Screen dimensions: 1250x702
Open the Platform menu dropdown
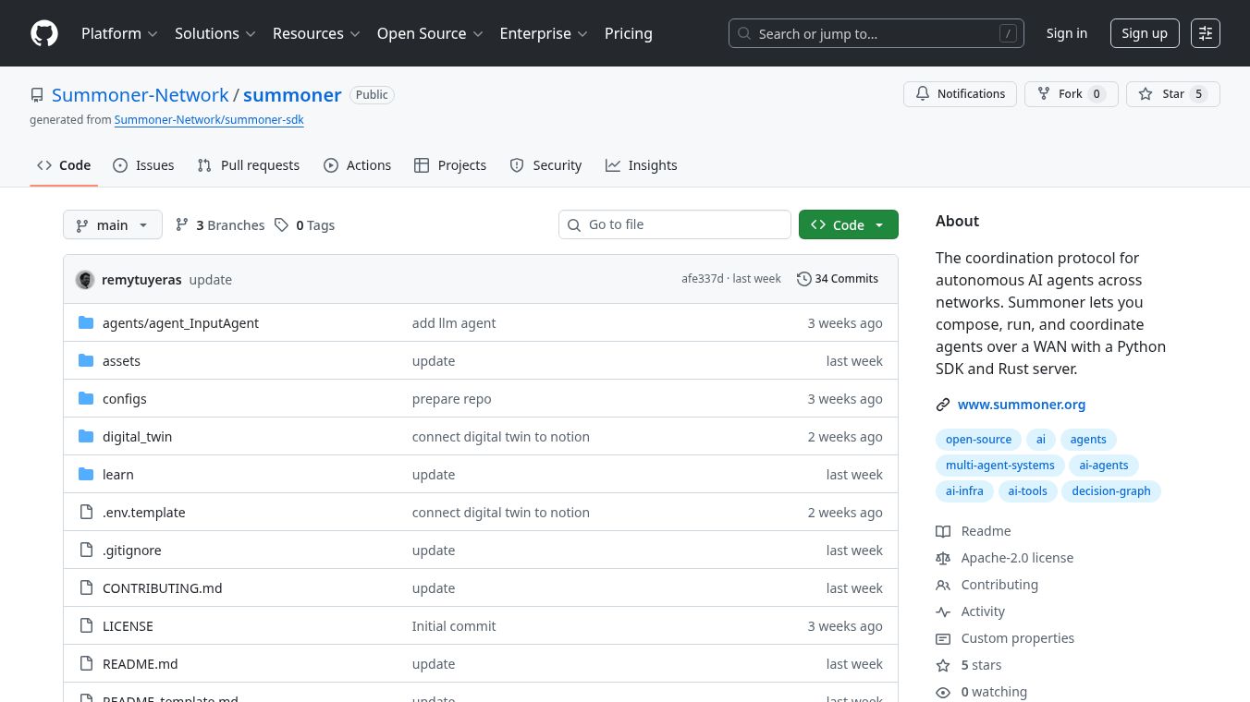tap(119, 33)
